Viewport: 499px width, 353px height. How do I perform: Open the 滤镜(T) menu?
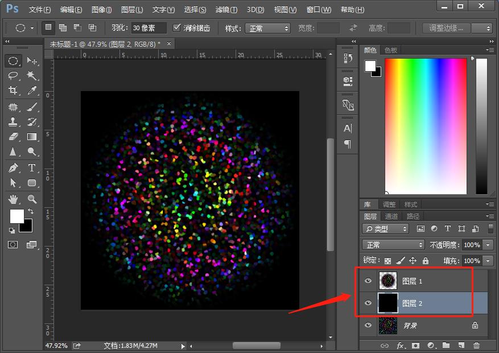click(226, 10)
